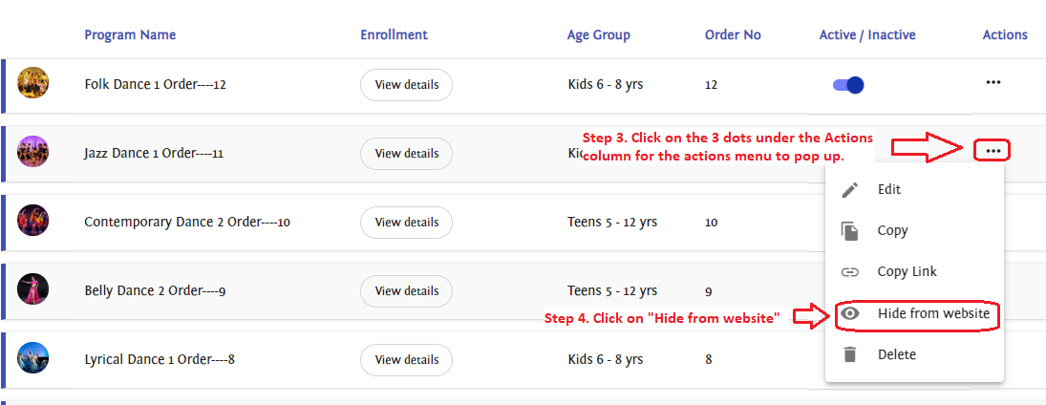
Task: Click the pencil Edit icon
Action: click(849, 190)
